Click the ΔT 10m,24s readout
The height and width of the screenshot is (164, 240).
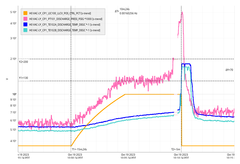click(124, 9)
